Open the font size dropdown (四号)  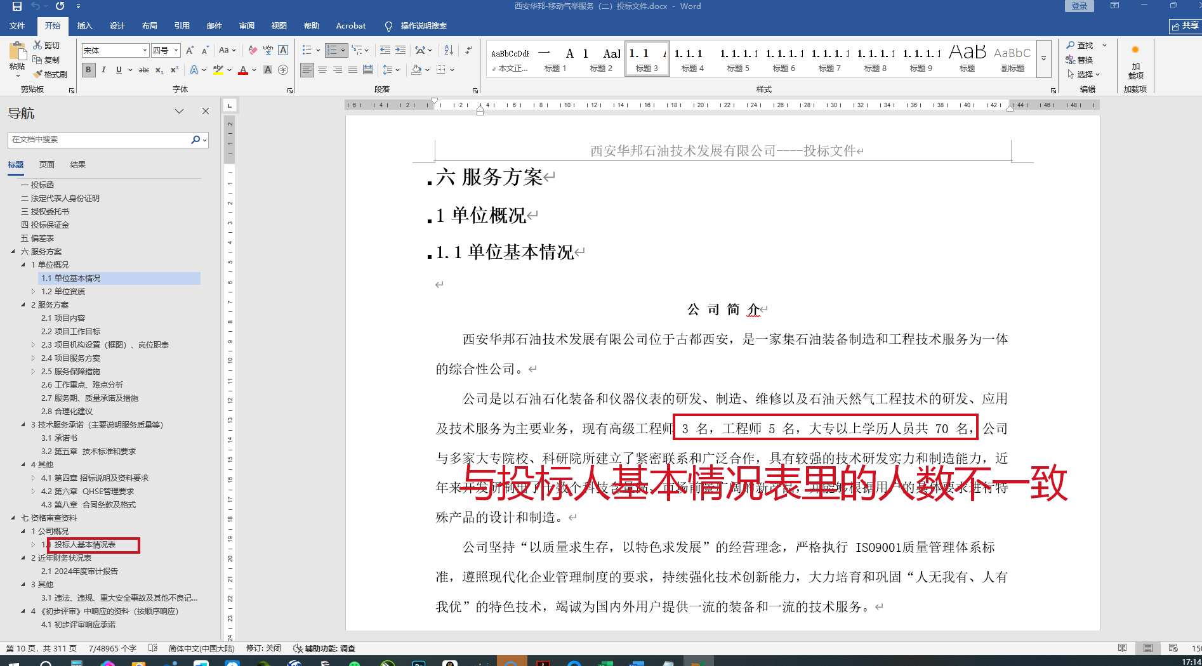coord(176,50)
